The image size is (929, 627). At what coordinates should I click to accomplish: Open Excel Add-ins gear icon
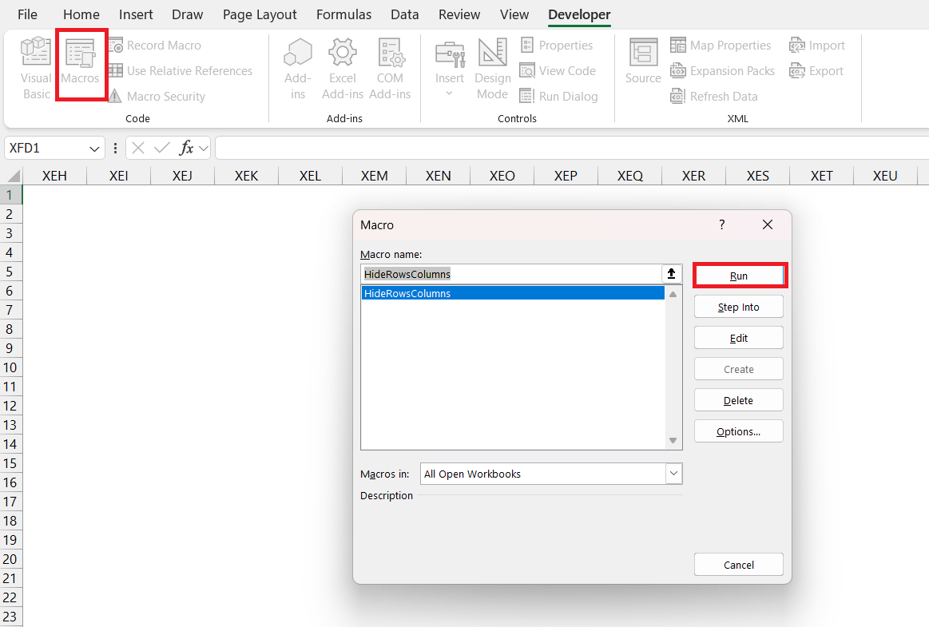[343, 53]
